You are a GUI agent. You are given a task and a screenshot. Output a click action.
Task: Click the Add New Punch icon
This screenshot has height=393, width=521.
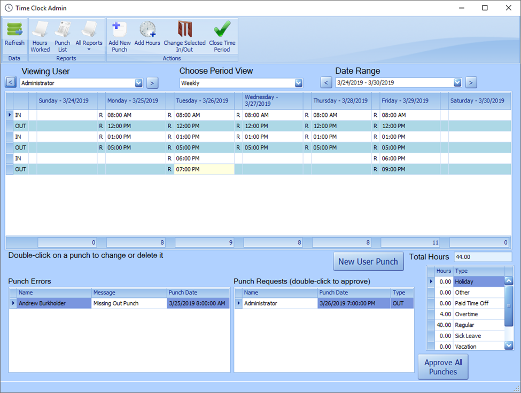120,35
